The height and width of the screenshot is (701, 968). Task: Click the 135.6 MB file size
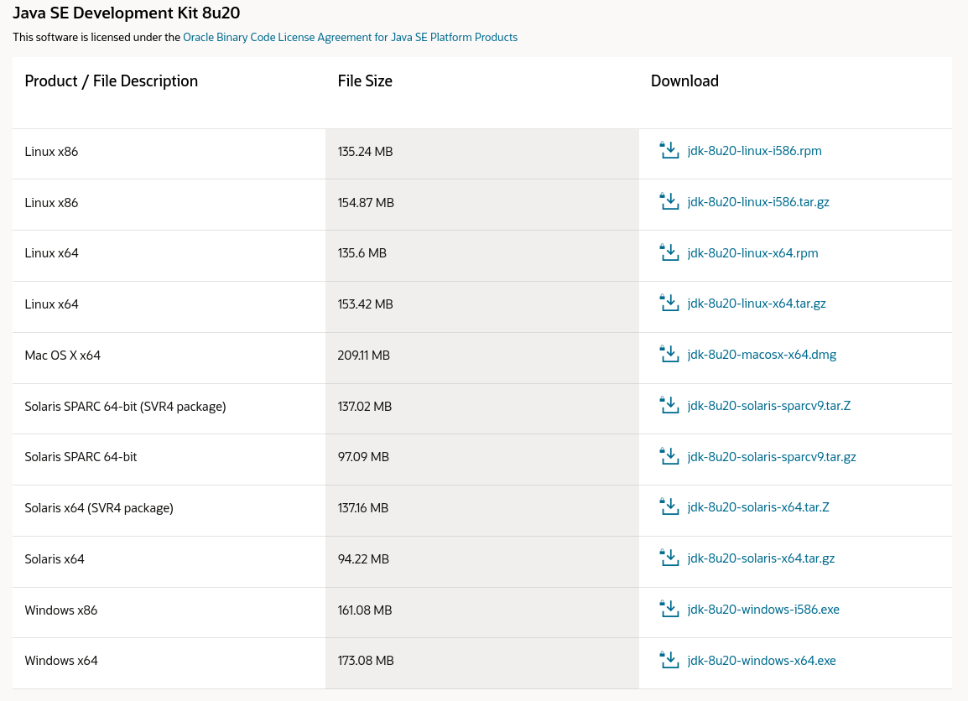pos(362,253)
